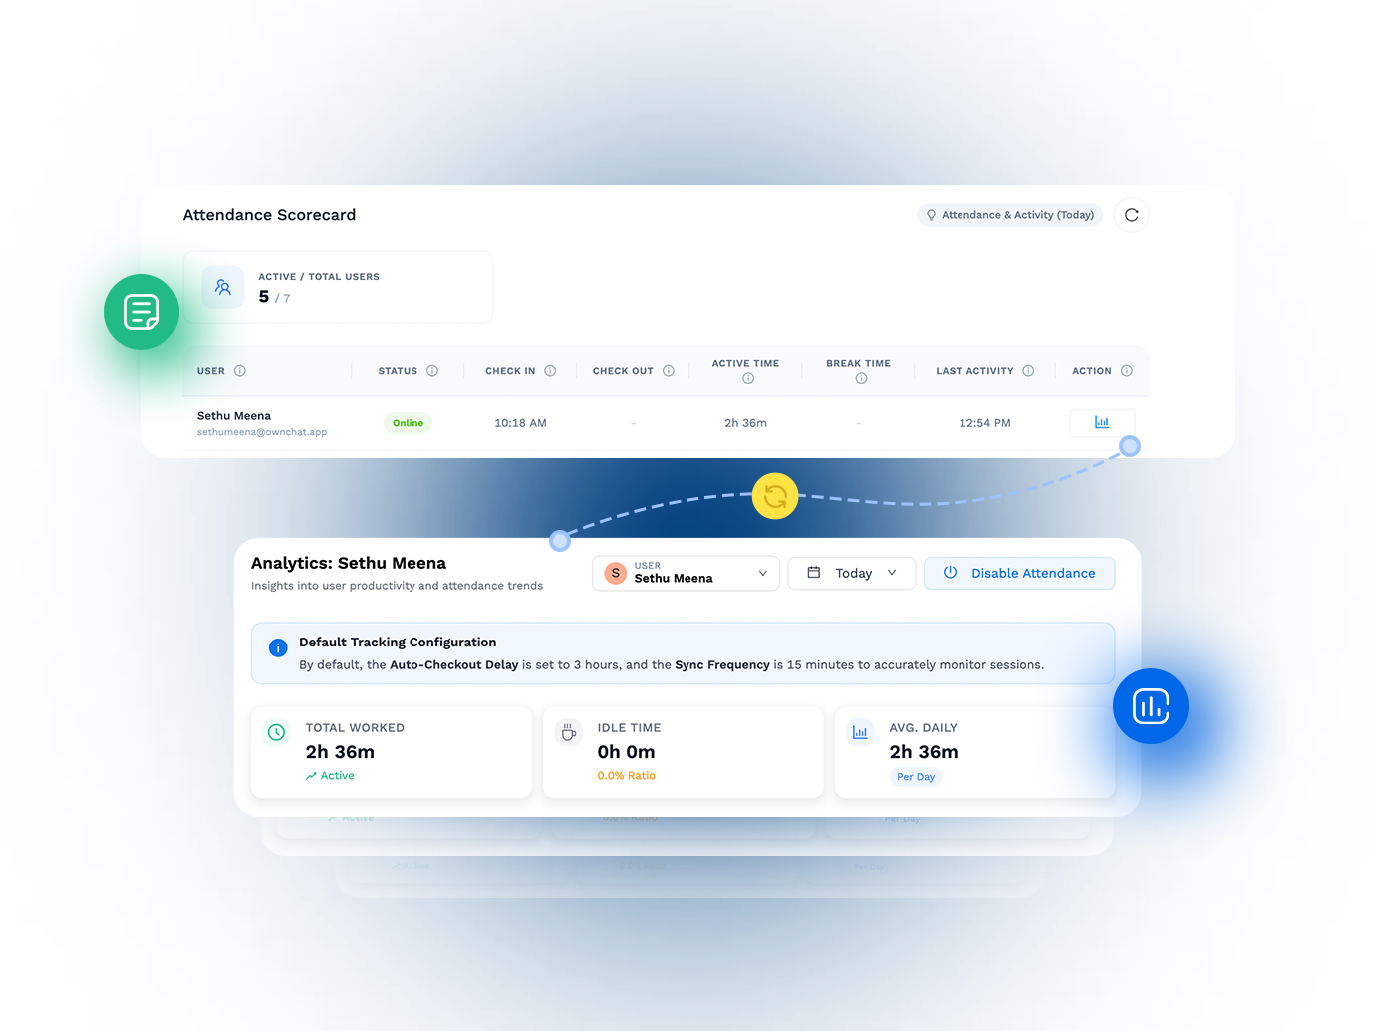Click the coffee cup icon in the Idle Time card
1375x1031 pixels.
point(568,732)
